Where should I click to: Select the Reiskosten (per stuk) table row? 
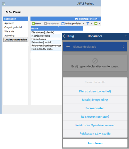point(46,42)
